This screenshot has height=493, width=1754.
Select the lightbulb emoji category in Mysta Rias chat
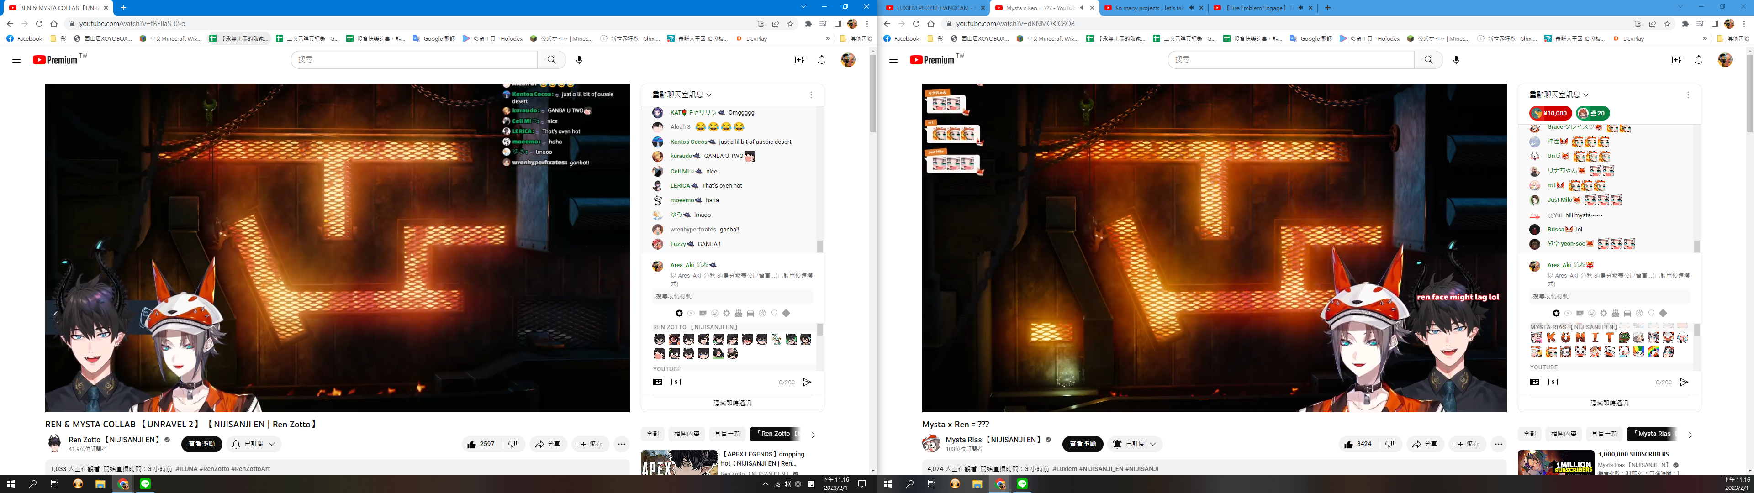[x=1651, y=313]
